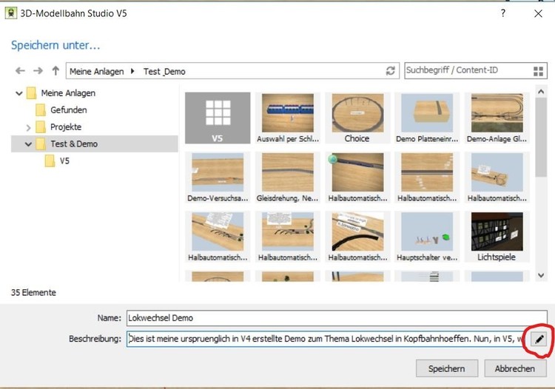This screenshot has height=389, width=555.
Task: Click Meine Anlagen in breadcrumb path
Action: 96,72
